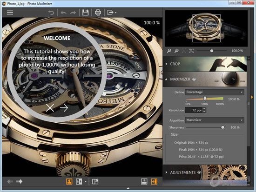This screenshot has width=256, height=192.
Task: Open the hamburger main menu
Action: [x=10, y=13]
